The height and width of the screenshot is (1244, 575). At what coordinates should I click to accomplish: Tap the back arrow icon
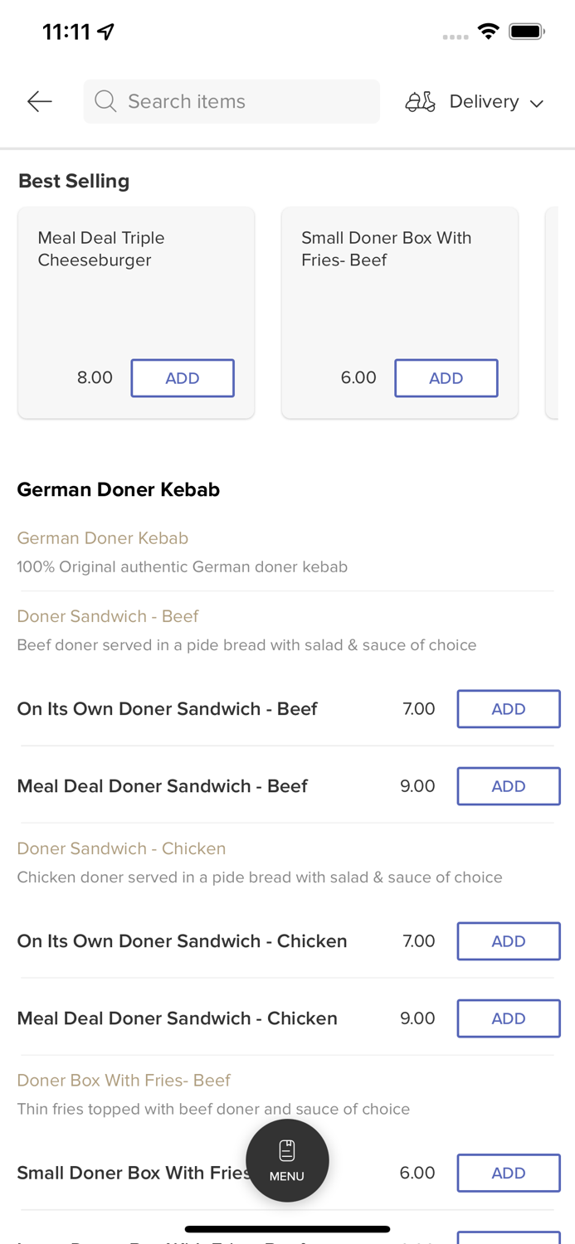point(39,101)
